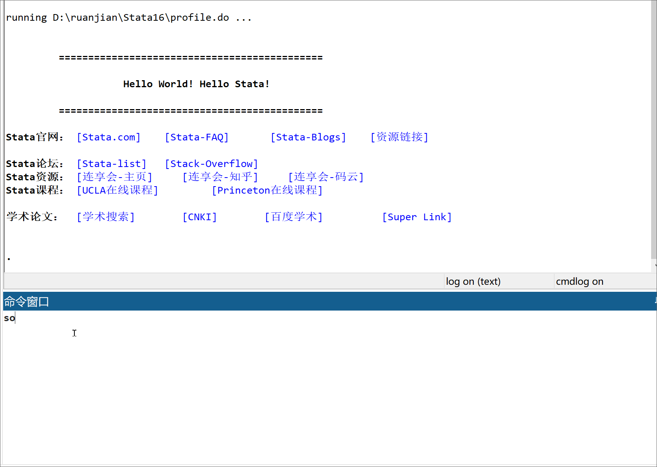Open the UCLA在线课程 link
The width and height of the screenshot is (657, 467).
117,190
